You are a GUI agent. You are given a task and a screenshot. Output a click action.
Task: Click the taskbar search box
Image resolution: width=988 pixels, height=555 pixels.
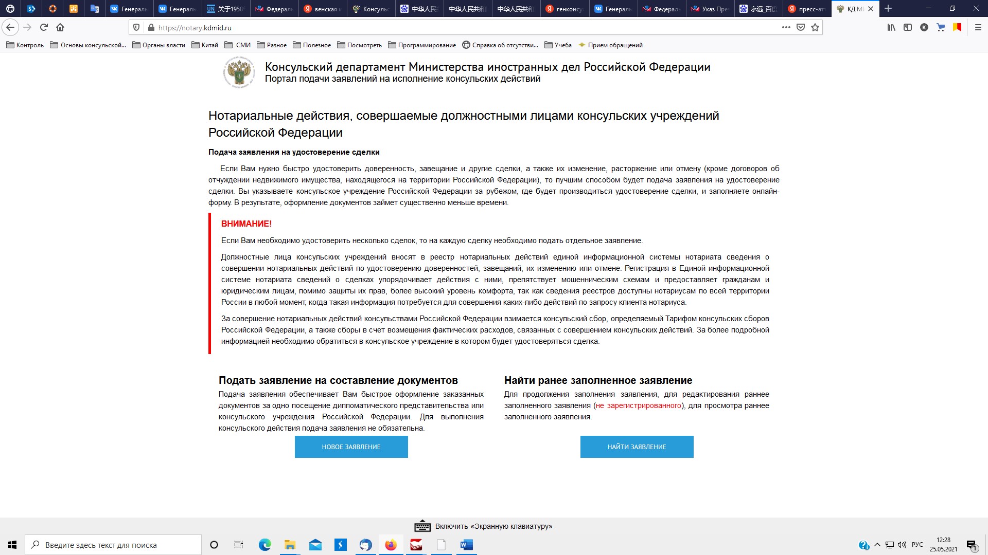coord(113,545)
